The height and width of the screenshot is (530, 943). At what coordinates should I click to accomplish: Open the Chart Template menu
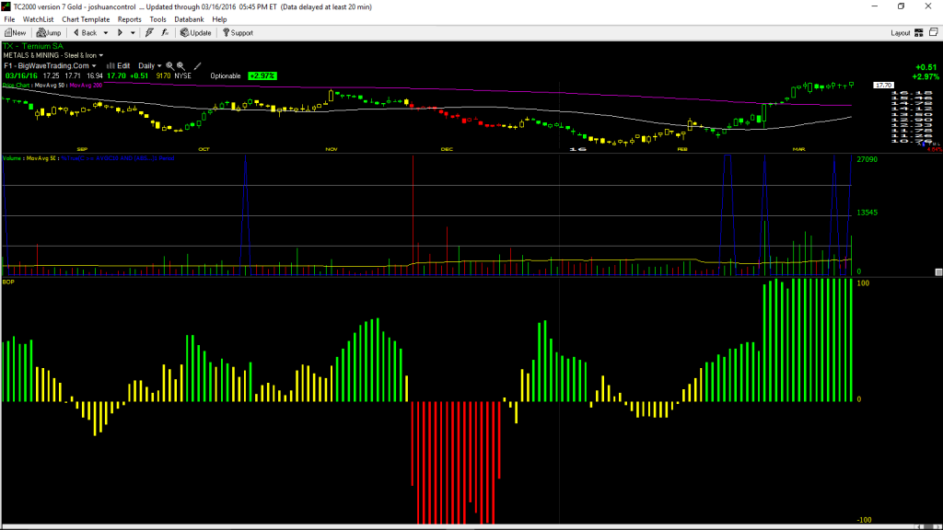click(x=86, y=19)
